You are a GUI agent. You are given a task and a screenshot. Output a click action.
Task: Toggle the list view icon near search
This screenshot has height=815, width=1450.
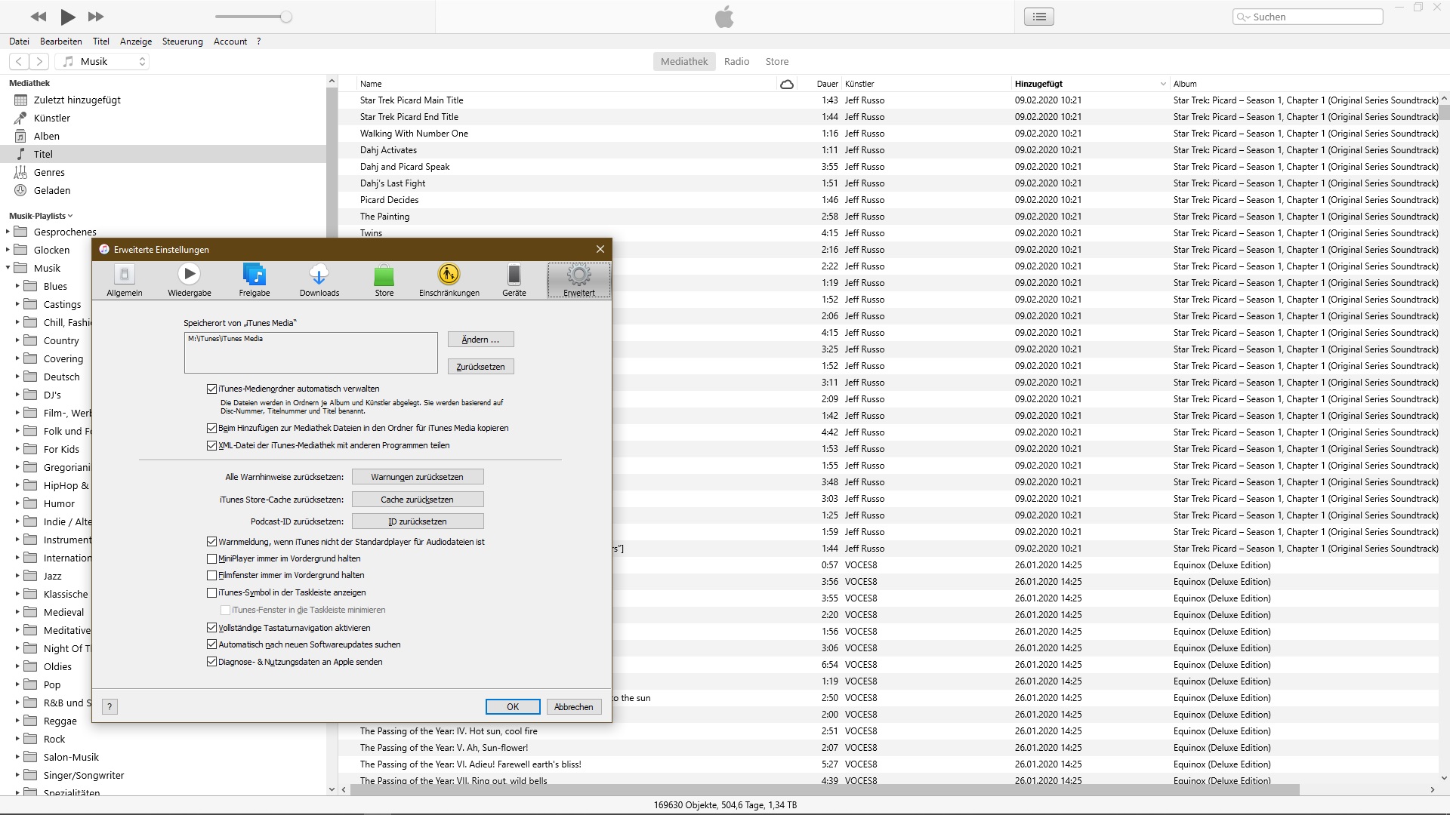click(x=1039, y=17)
